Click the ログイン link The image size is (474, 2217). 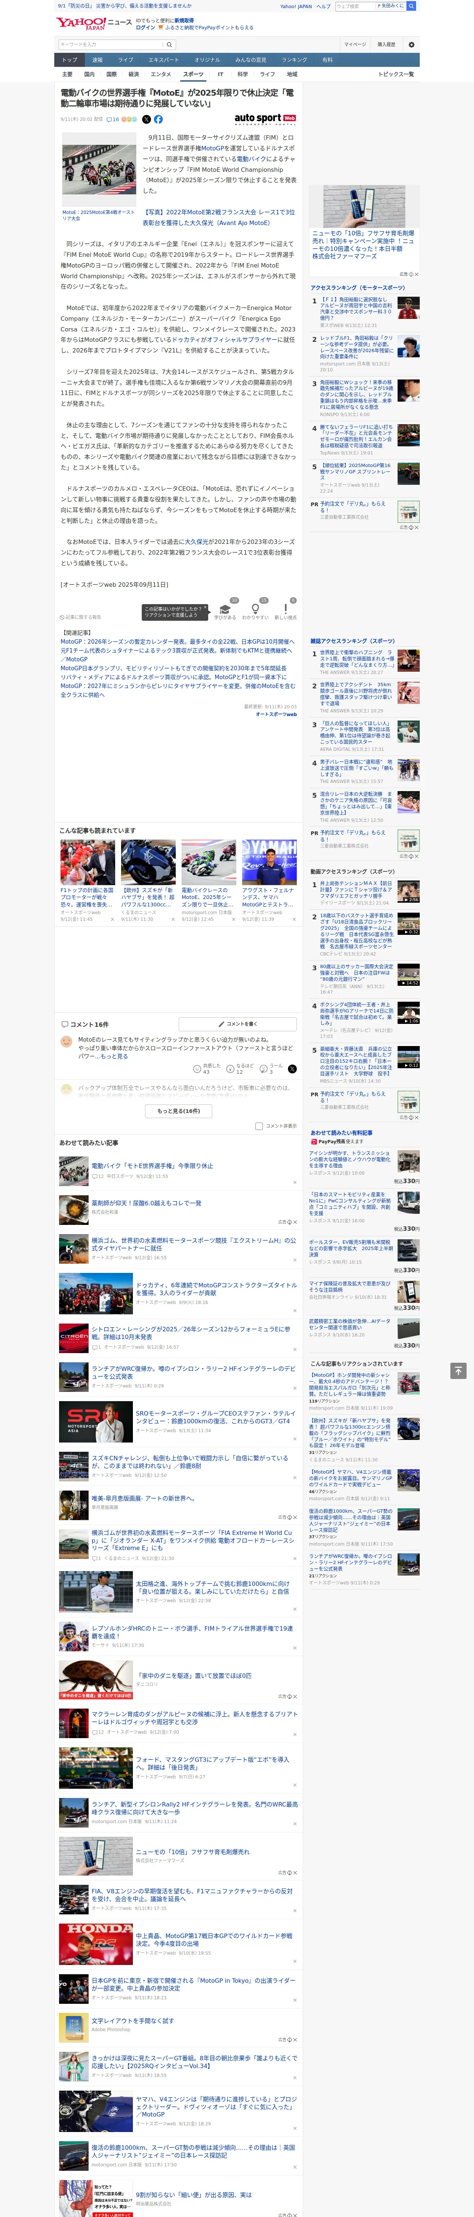coord(145,28)
